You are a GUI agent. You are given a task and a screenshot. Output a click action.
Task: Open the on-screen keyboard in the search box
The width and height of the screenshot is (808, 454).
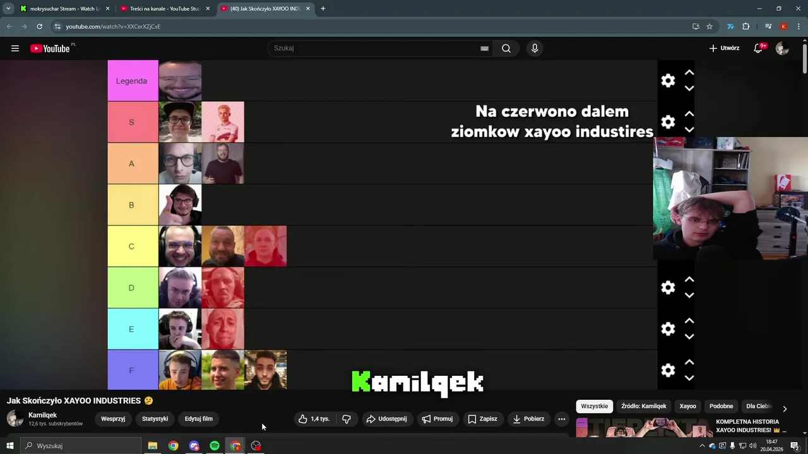coord(484,49)
